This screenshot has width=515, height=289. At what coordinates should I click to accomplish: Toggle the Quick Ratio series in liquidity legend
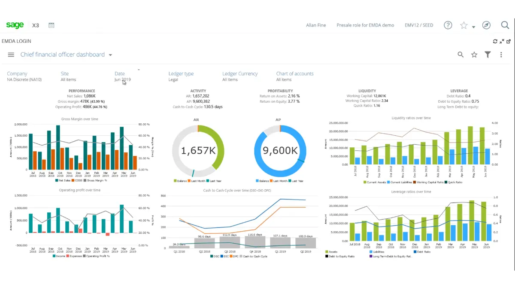455,182
